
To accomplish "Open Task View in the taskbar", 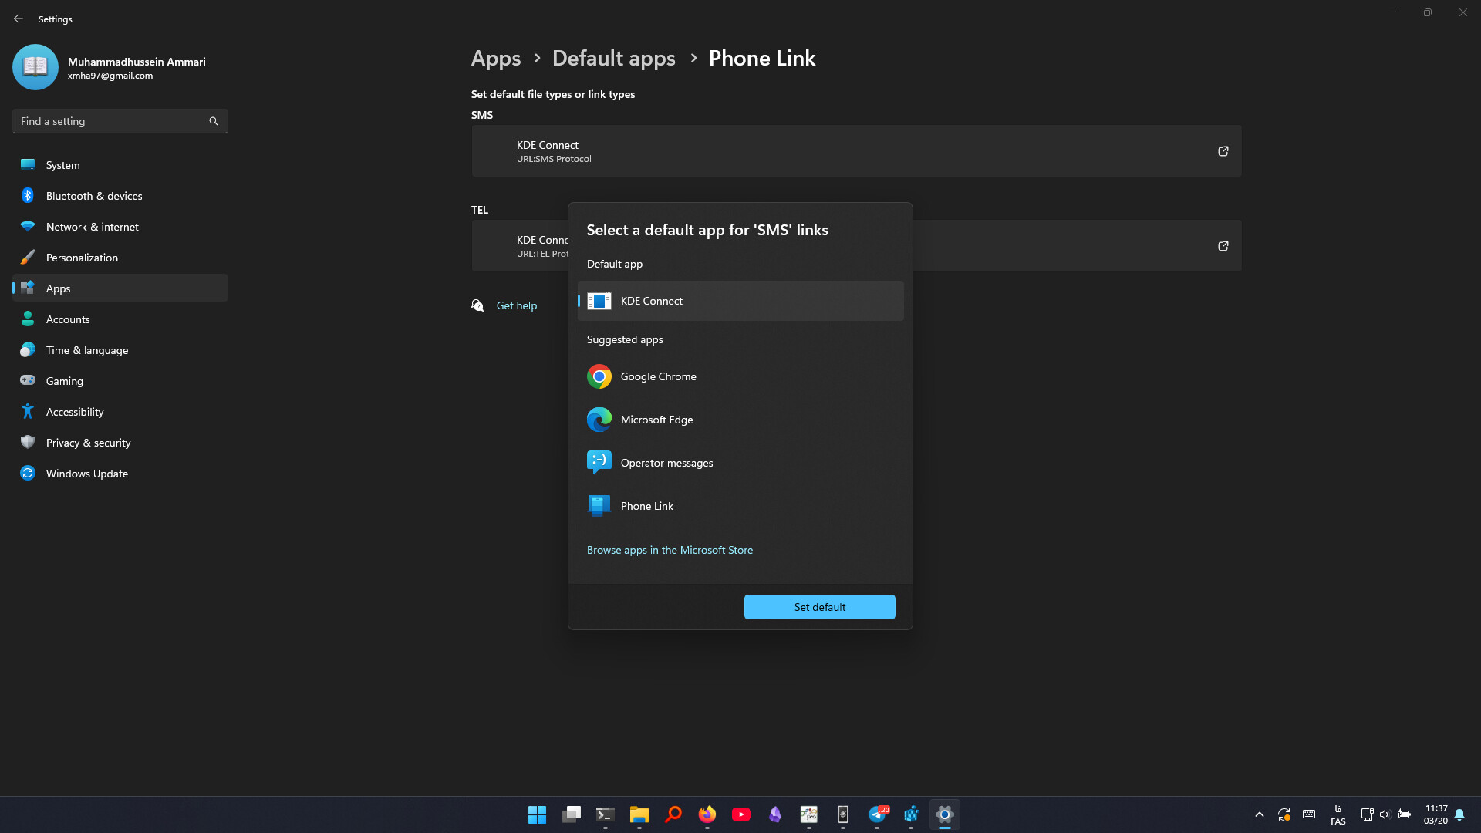I will coord(571,814).
